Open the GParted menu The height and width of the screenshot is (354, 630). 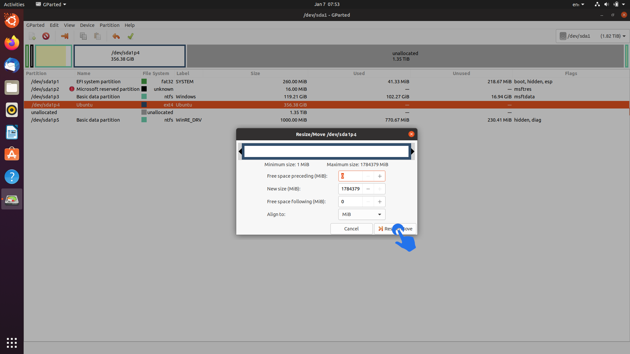click(35, 25)
